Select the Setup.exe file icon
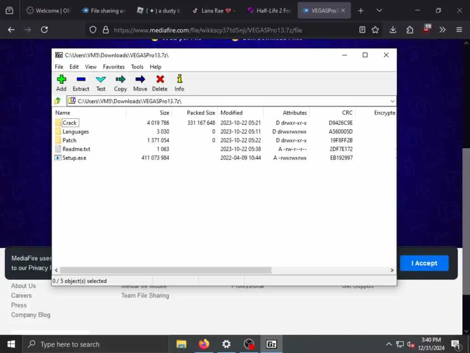 point(58,158)
